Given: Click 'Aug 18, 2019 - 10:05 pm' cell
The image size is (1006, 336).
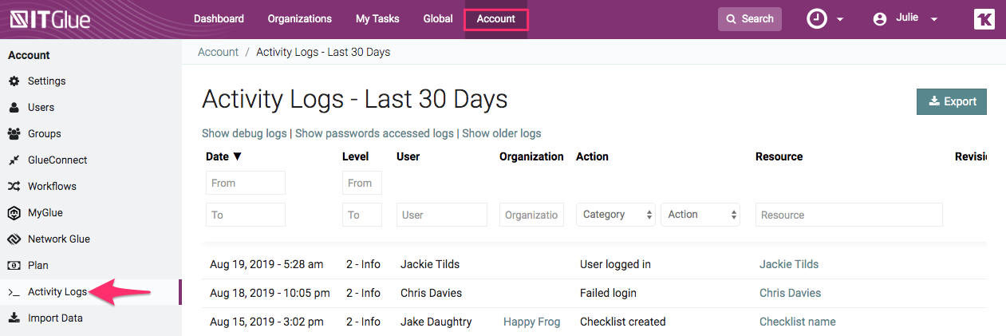Looking at the screenshot, I should pyautogui.click(x=270, y=293).
